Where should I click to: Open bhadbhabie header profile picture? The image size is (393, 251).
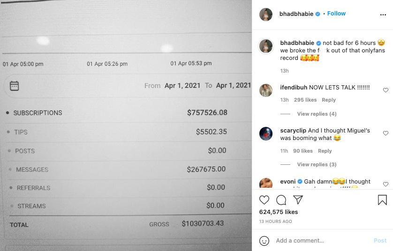click(x=266, y=14)
